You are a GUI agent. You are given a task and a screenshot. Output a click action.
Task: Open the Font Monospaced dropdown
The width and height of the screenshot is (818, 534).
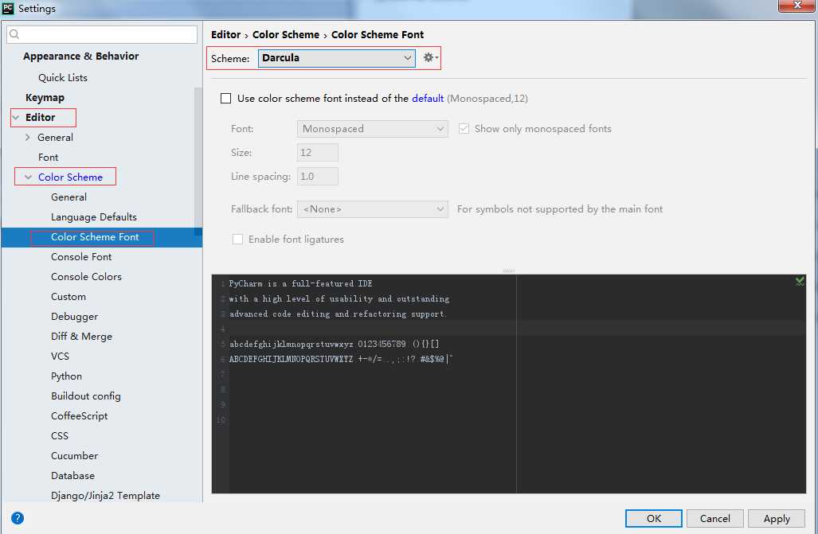tap(373, 129)
